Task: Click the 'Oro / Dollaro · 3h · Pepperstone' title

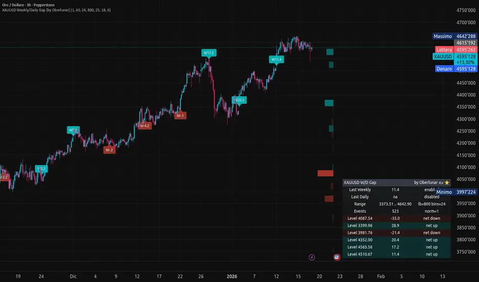Action: pos(28,5)
